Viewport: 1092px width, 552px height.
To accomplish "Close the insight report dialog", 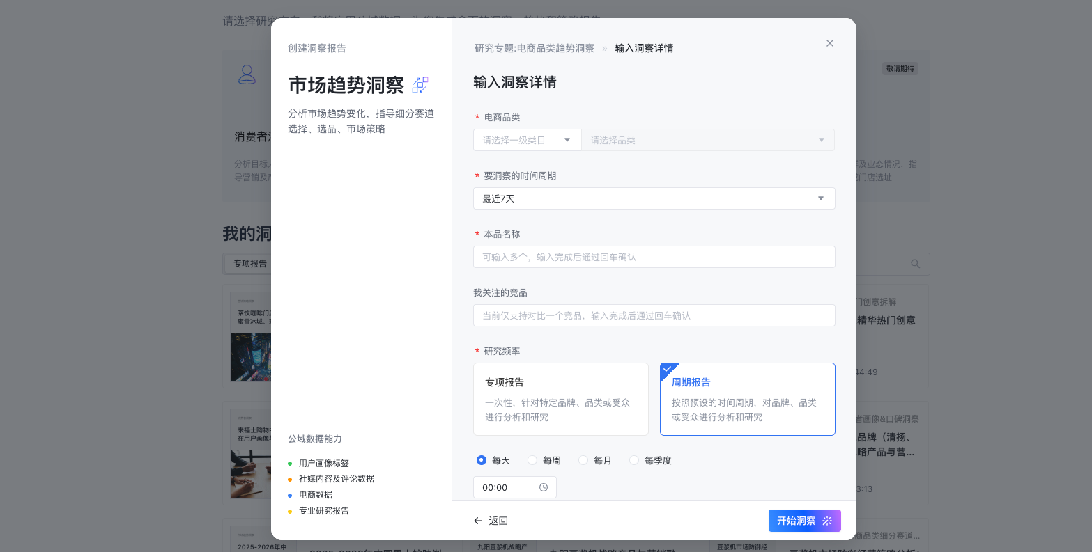I will coord(829,43).
